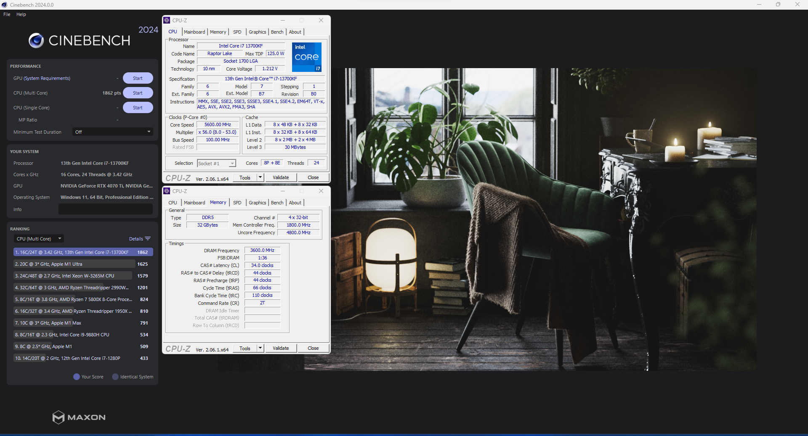This screenshot has width=808, height=436.
Task: Close the upper CPU-Z window with X
Action: click(321, 20)
